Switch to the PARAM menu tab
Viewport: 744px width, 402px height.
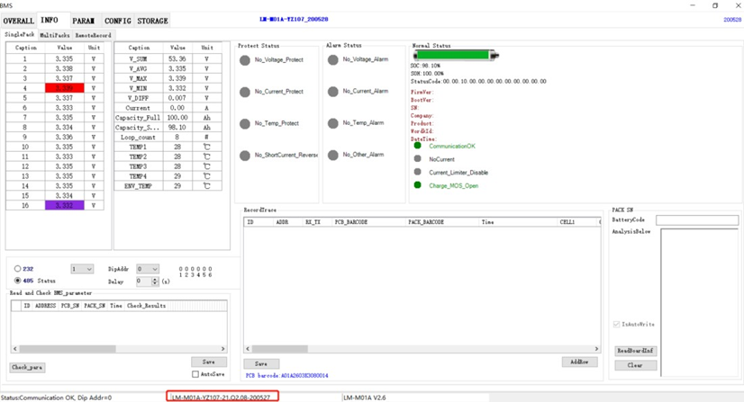click(x=83, y=21)
